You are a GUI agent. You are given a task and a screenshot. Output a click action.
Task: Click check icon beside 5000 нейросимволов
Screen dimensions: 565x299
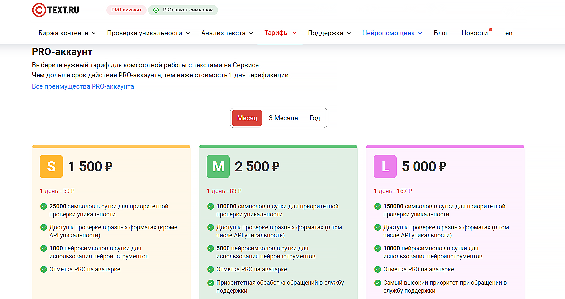click(x=210, y=248)
